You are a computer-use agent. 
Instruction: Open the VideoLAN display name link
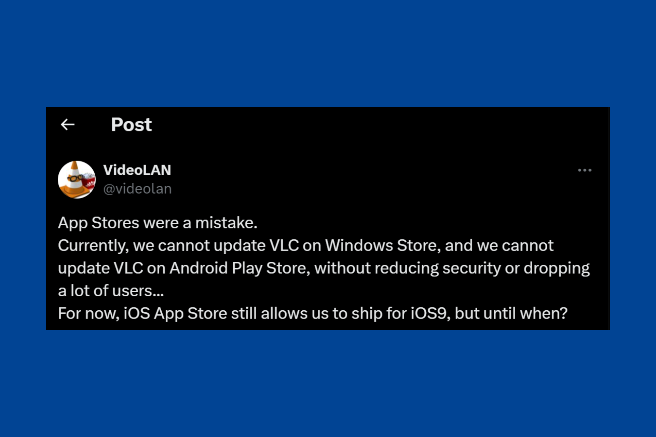[x=137, y=170]
